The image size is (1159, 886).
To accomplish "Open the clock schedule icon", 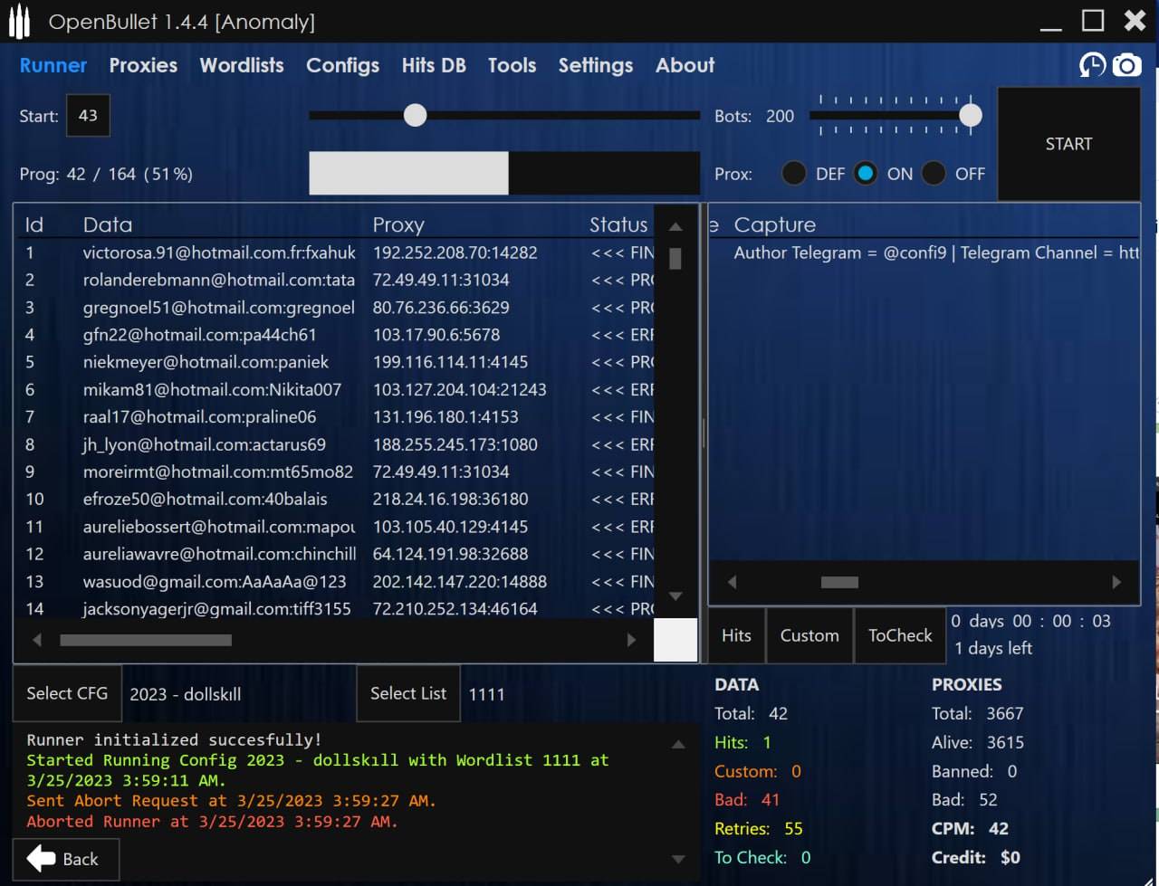I will [x=1092, y=65].
